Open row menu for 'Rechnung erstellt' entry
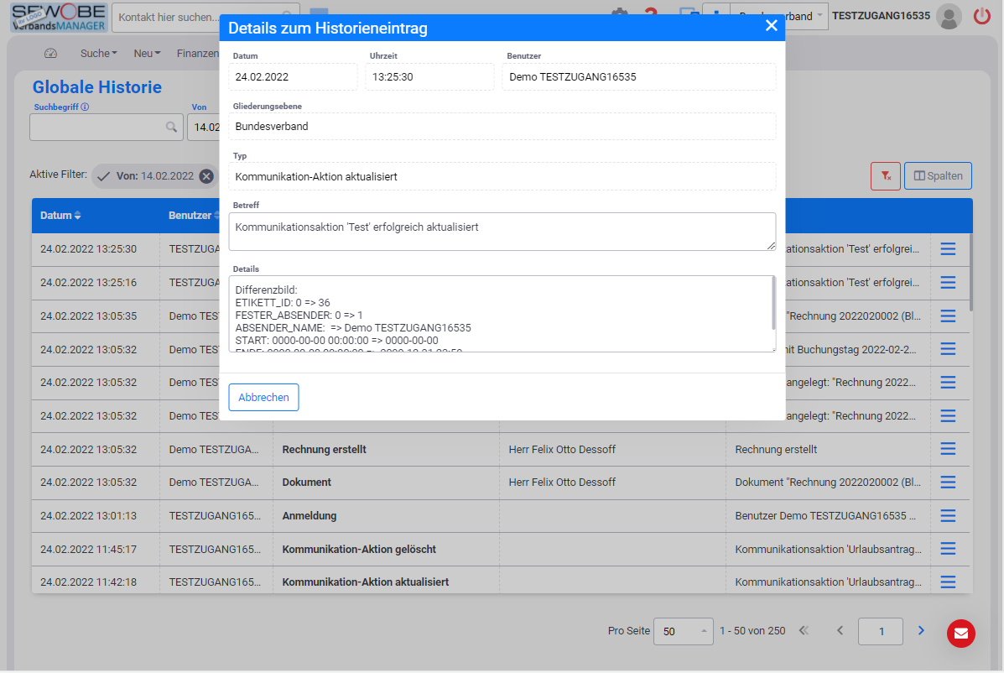The image size is (1004, 673). (x=948, y=449)
